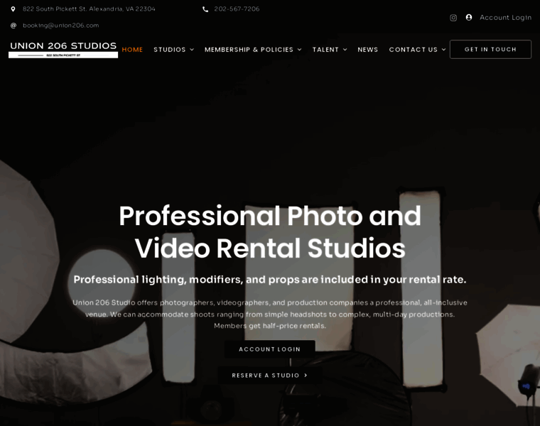Click the Union 206 Studios logo
Viewport: 540px width, 426px height.
[63, 50]
